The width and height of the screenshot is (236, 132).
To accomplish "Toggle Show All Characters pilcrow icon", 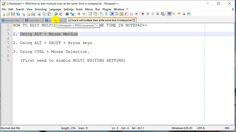I will (107, 14).
